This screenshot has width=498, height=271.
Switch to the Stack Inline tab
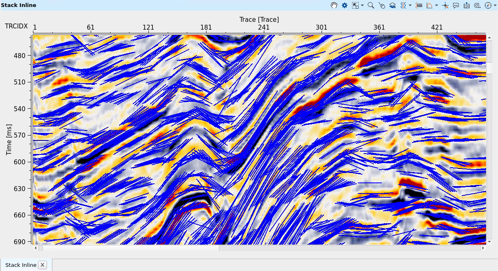click(x=21, y=265)
